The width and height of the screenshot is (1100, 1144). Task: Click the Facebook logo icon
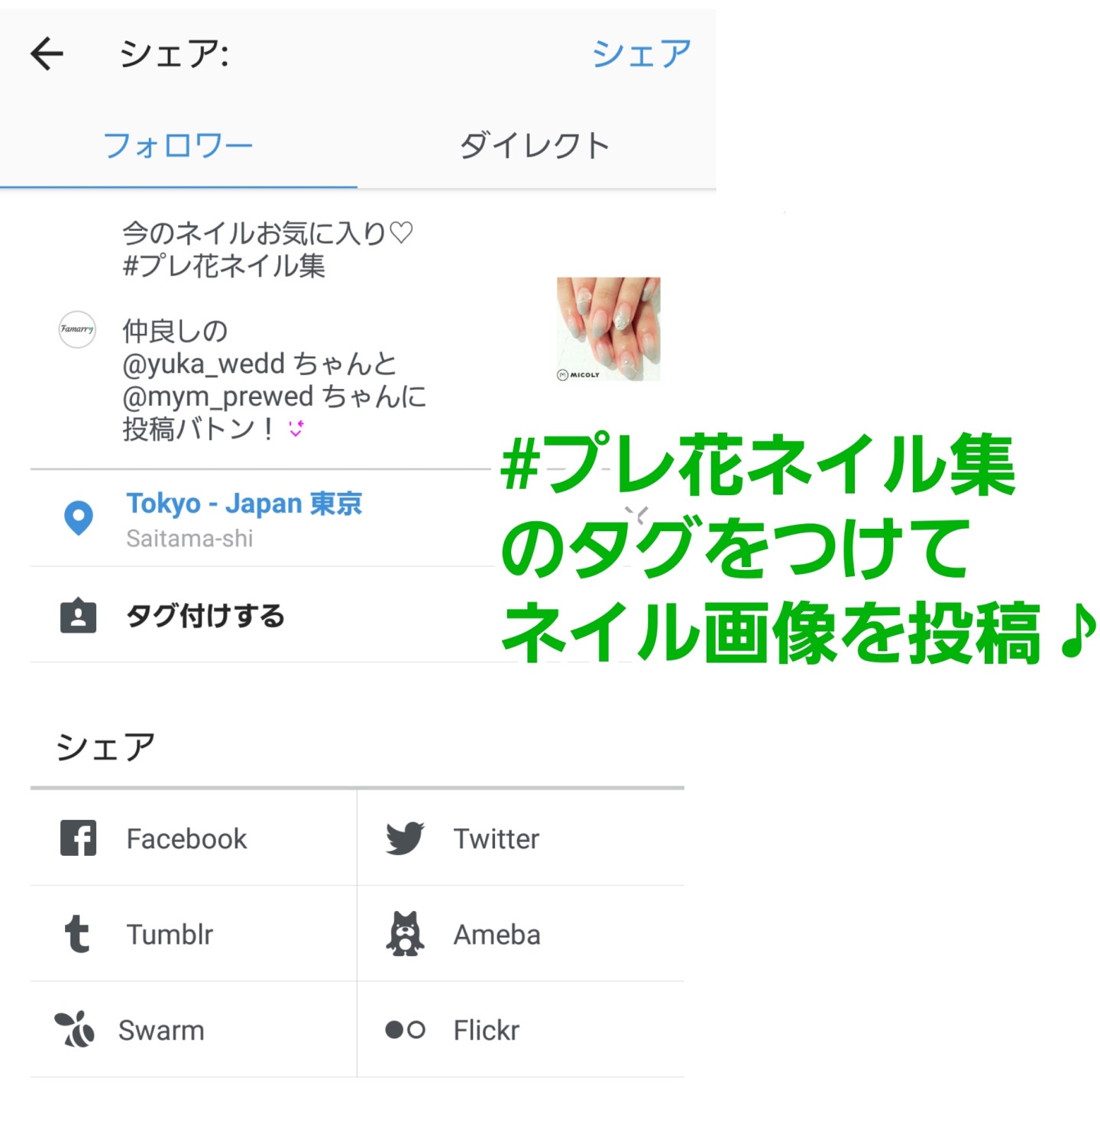click(x=78, y=838)
